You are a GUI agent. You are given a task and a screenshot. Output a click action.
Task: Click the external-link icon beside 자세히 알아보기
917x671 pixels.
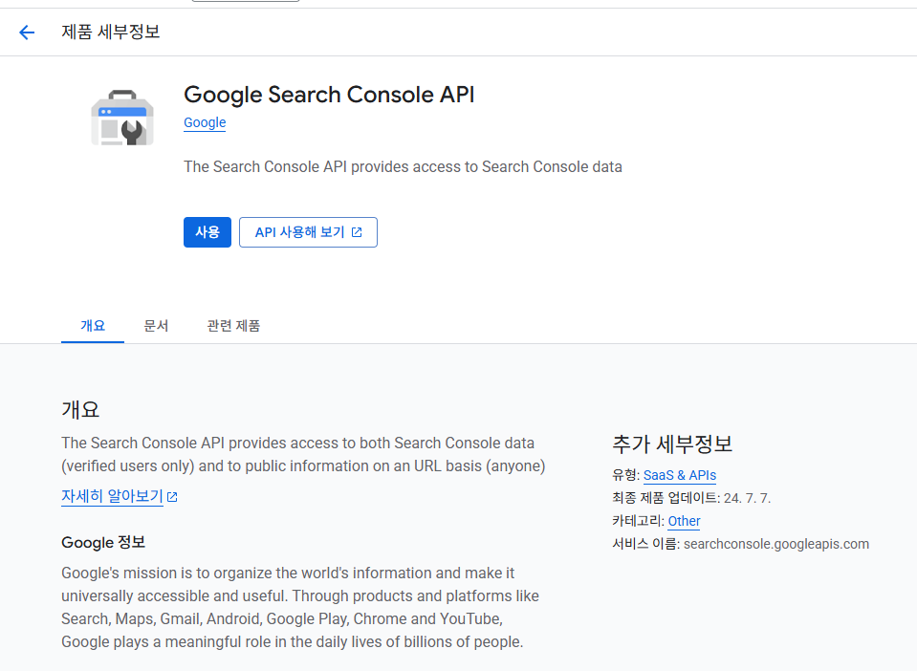172,497
